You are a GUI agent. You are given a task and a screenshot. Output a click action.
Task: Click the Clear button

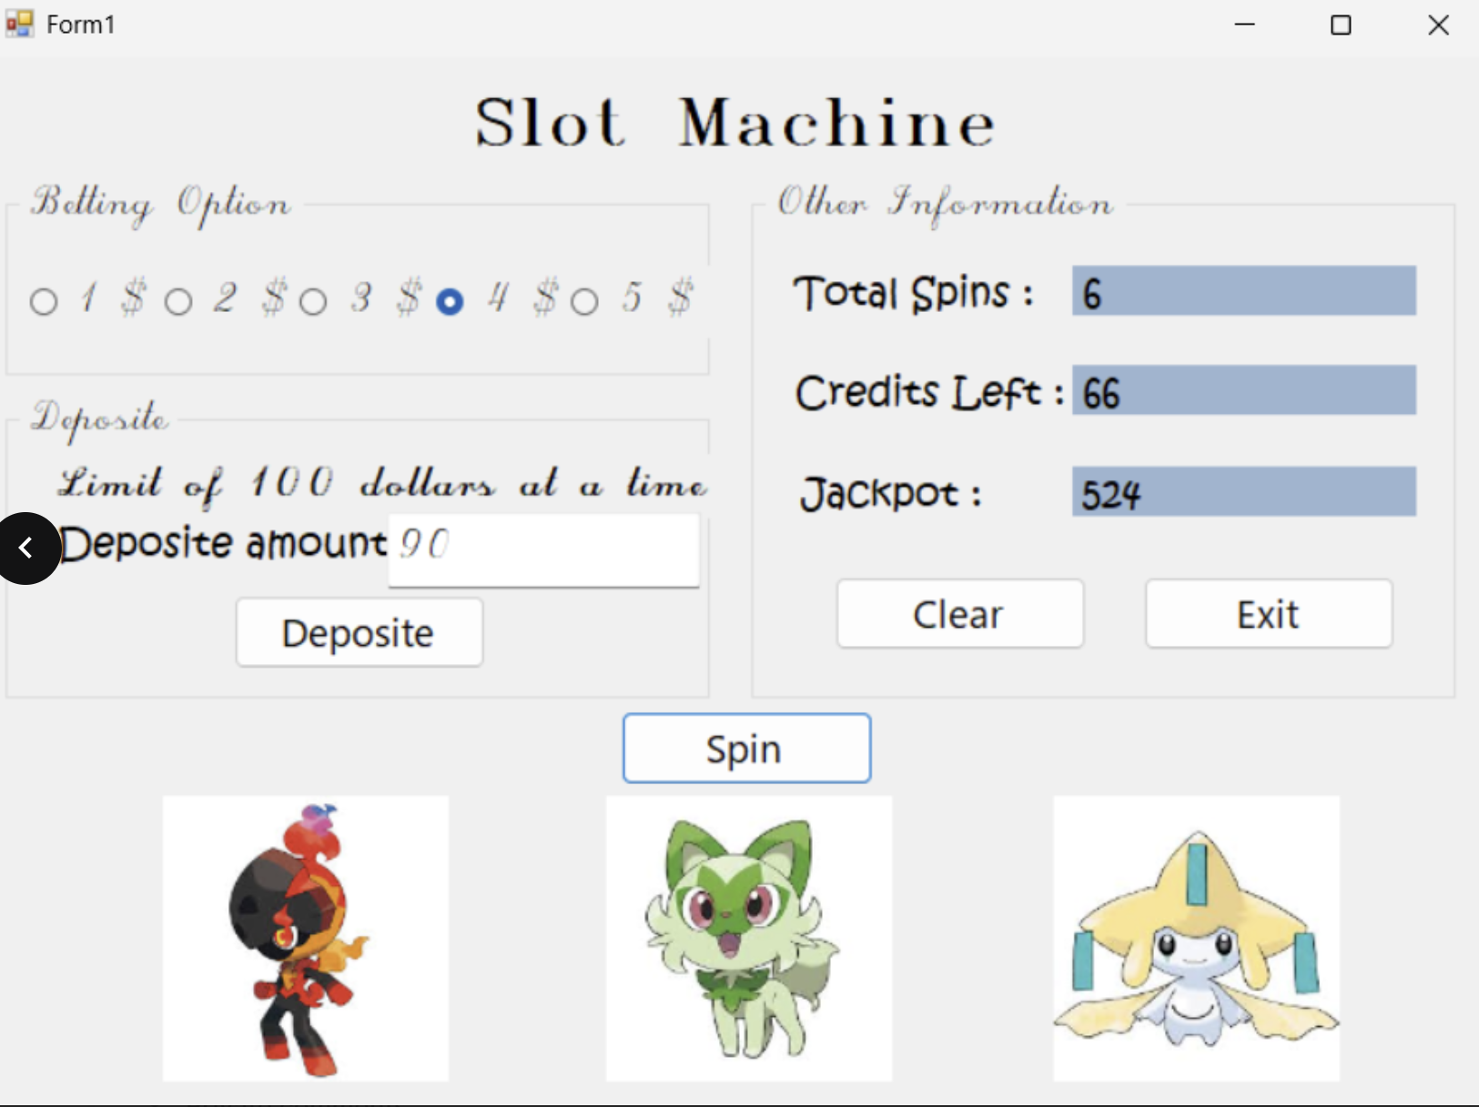click(x=959, y=614)
